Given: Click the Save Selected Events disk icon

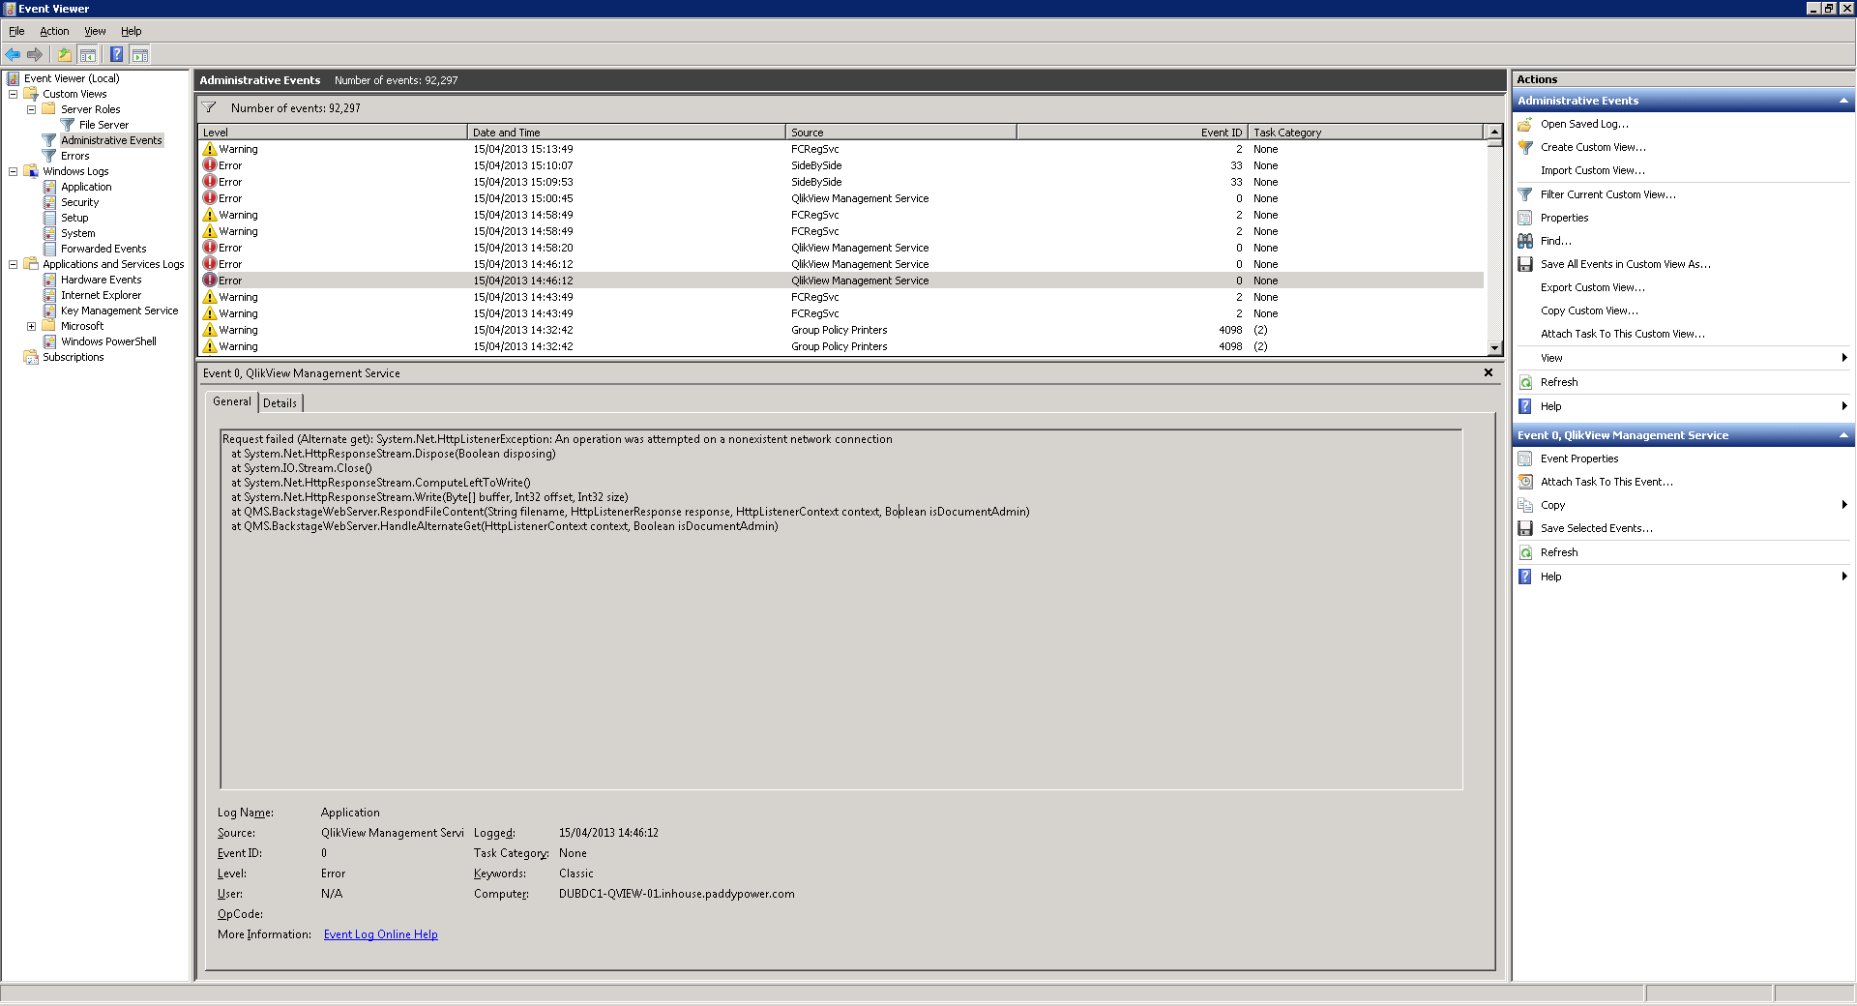Looking at the screenshot, I should [1525, 528].
